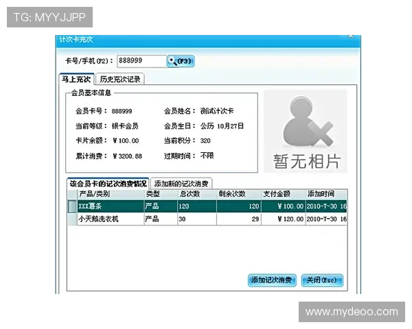This screenshot has height=329, width=412.
Task: Click the 支付金额 column header
Action: tap(283, 194)
